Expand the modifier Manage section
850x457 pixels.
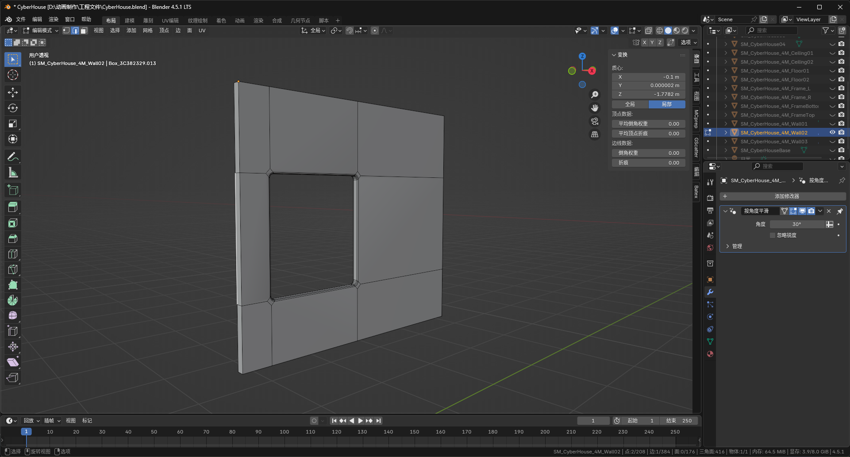(x=727, y=246)
